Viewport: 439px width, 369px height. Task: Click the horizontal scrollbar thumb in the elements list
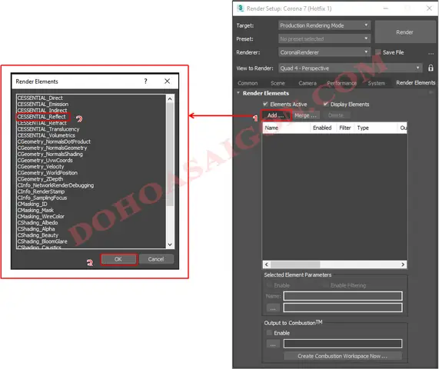coord(295,264)
